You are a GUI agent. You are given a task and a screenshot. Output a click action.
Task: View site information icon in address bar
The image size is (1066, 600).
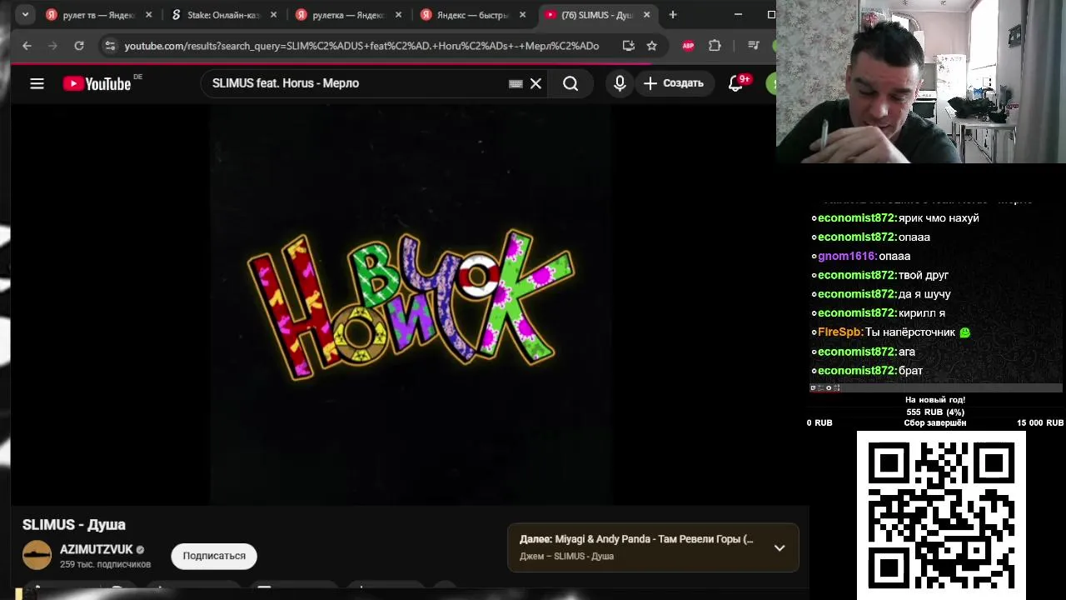click(x=110, y=46)
